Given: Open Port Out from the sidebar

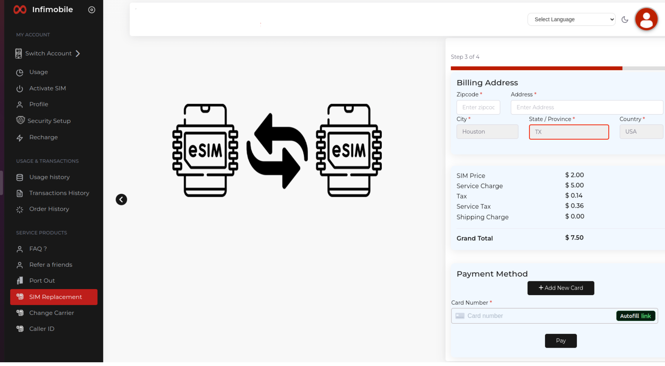Looking at the screenshot, I should click(x=42, y=281).
